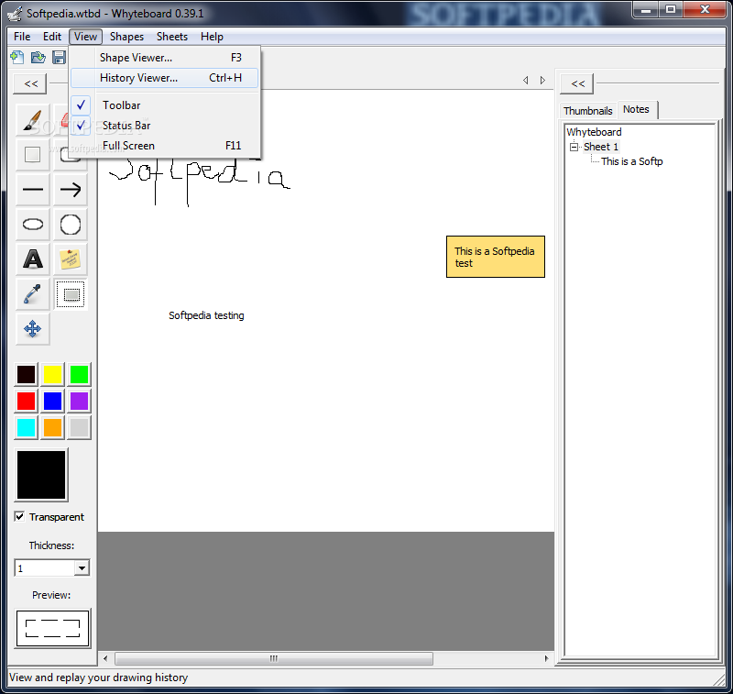Select the Text tool

tap(33, 259)
